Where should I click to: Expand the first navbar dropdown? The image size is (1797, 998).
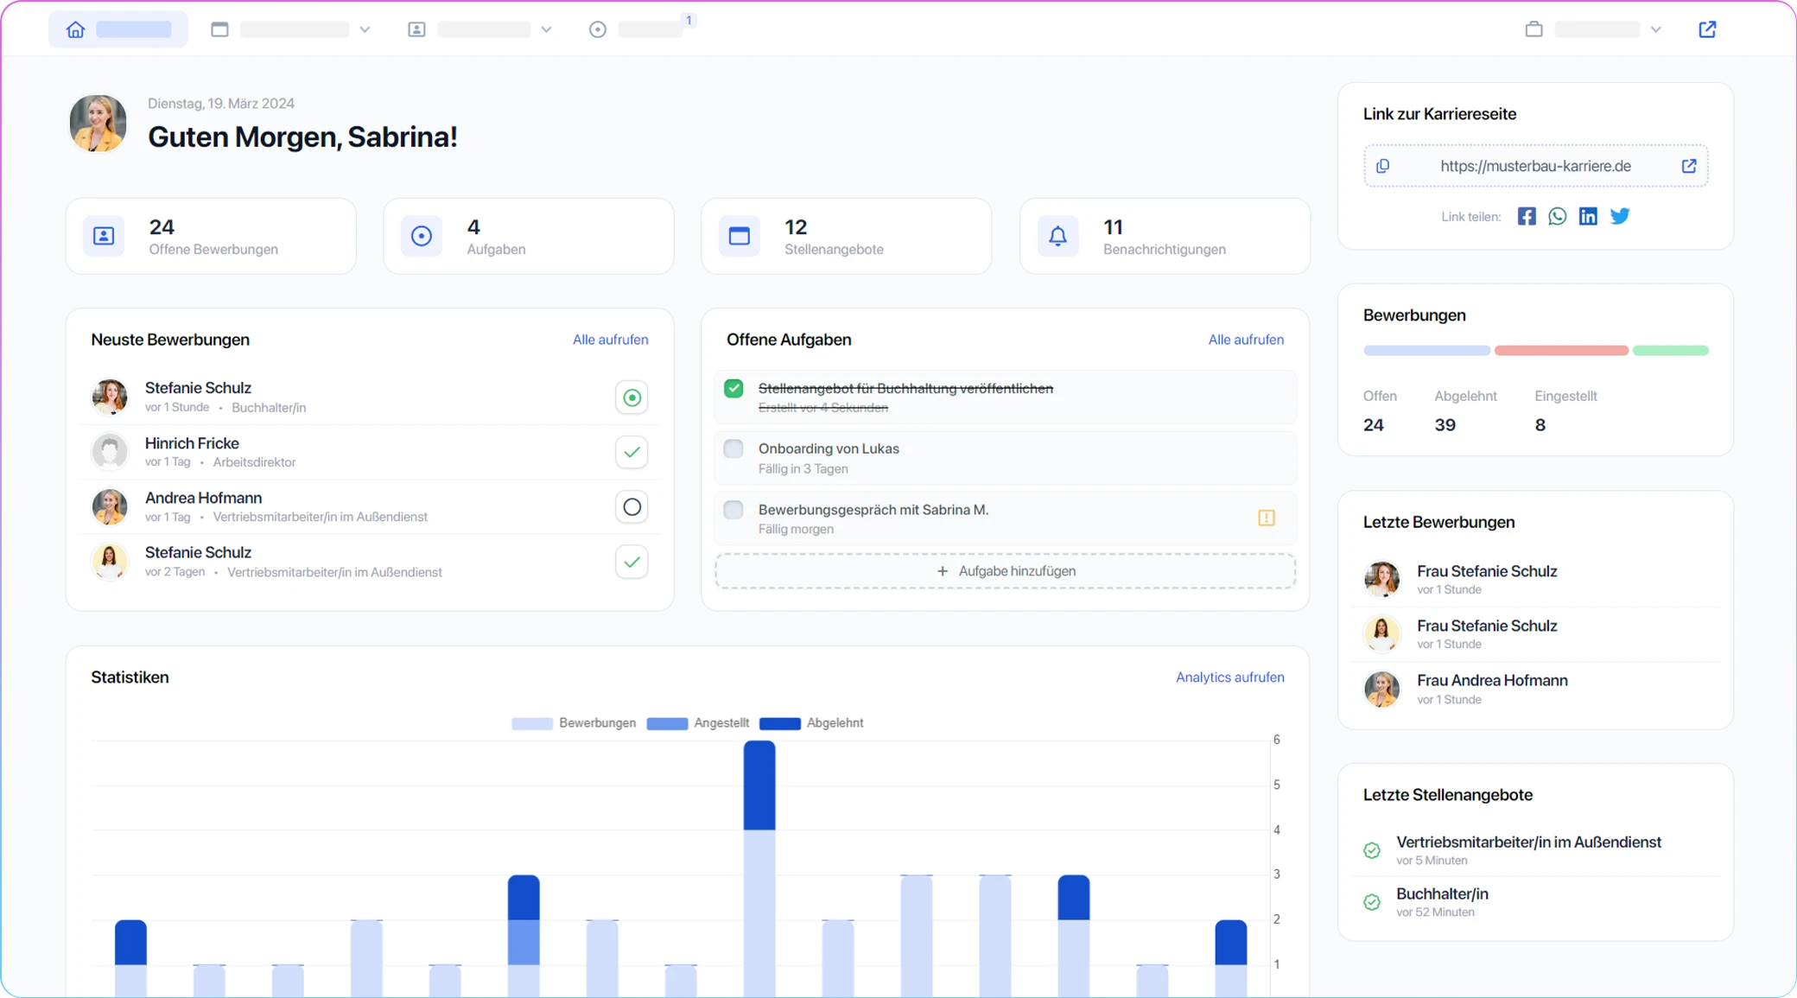pos(365,29)
